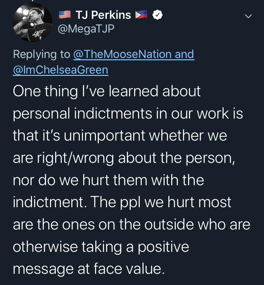Click the "Replying to" label
Viewport: 264px width, 285px height.
coord(41,54)
